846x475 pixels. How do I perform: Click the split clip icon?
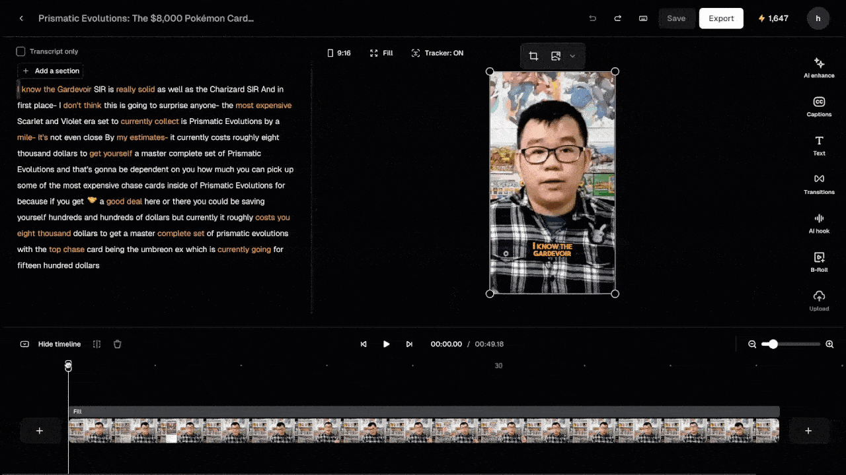pyautogui.click(x=96, y=344)
